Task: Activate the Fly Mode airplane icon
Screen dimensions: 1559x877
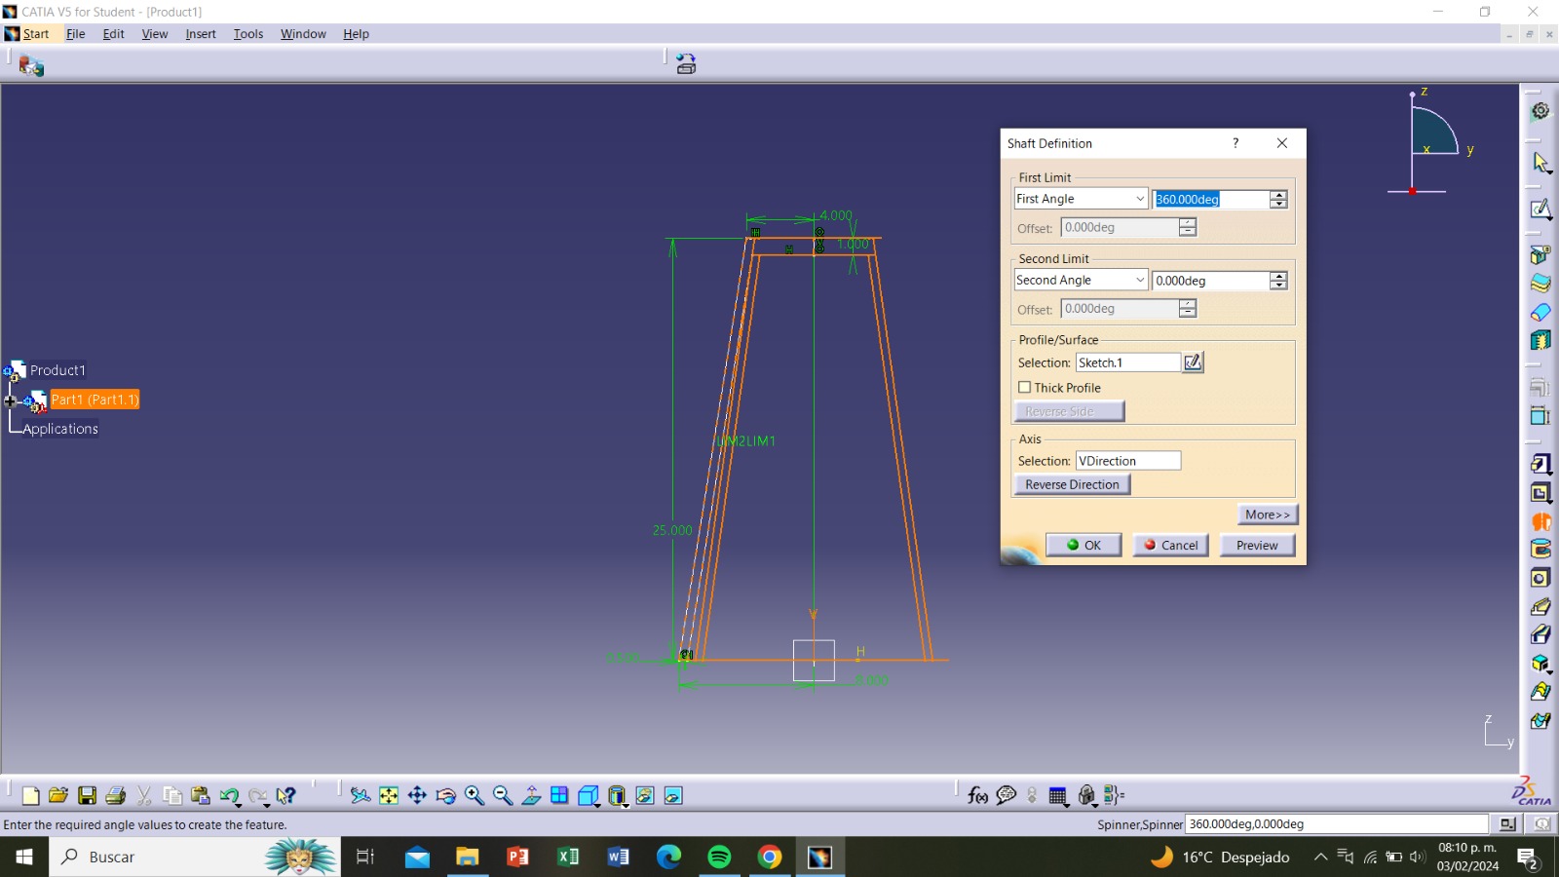Action: coord(361,796)
